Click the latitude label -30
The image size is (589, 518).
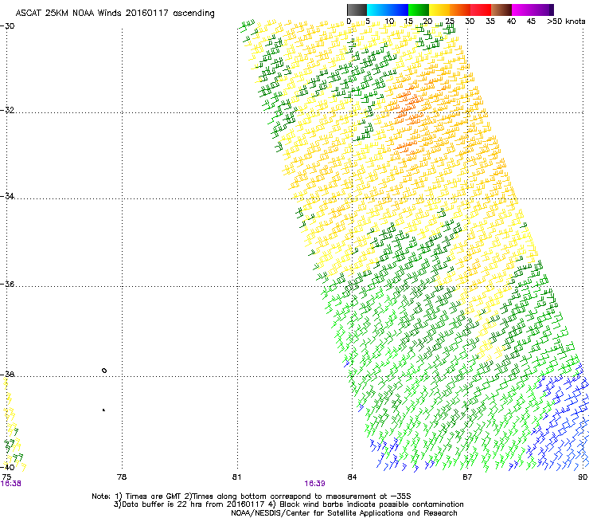[7, 26]
